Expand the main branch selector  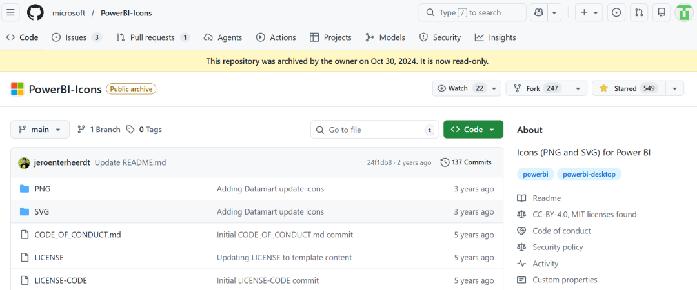pos(40,130)
